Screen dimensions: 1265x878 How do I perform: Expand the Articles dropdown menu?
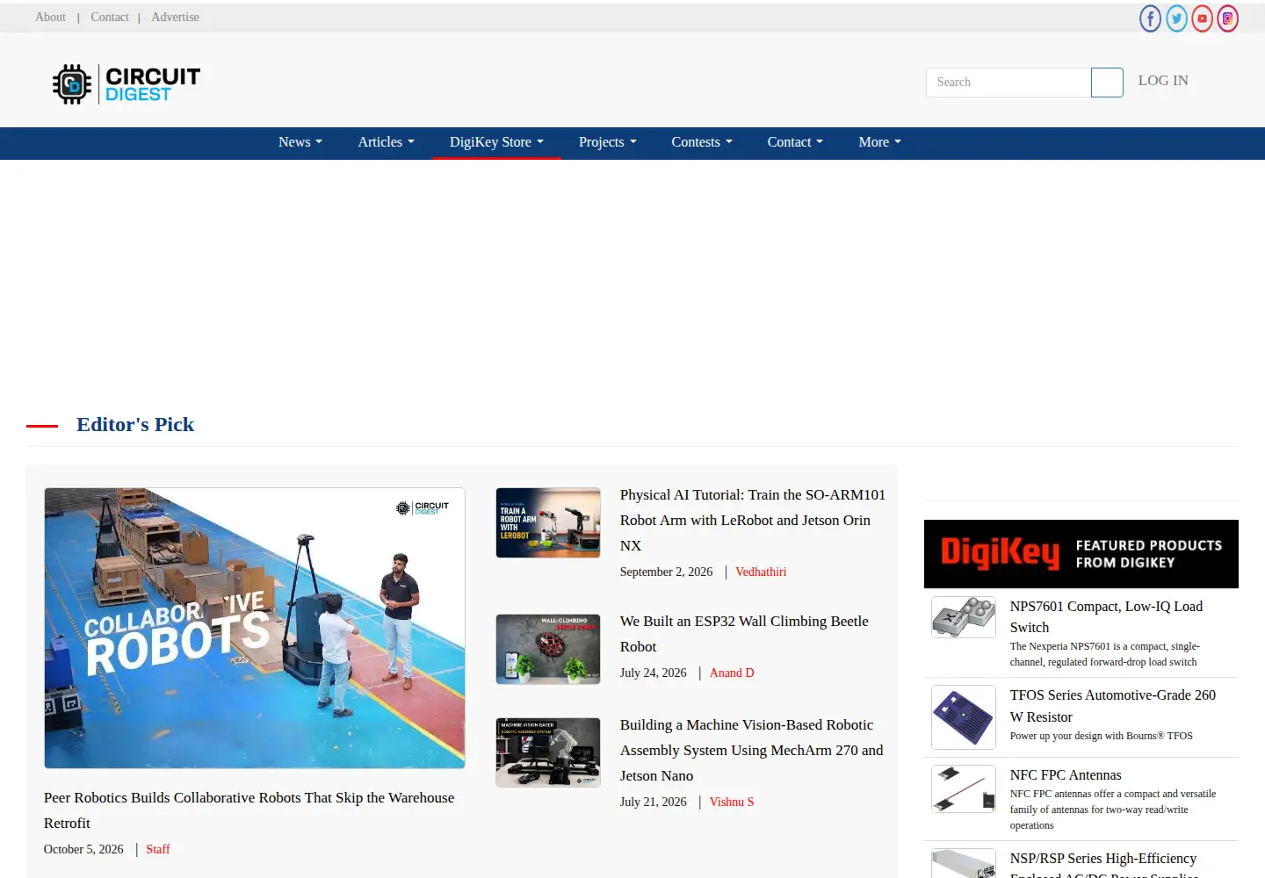coord(386,142)
